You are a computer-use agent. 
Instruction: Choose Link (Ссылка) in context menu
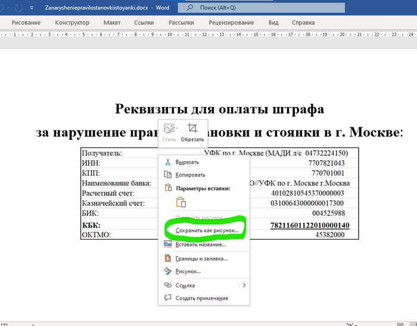pos(185,286)
